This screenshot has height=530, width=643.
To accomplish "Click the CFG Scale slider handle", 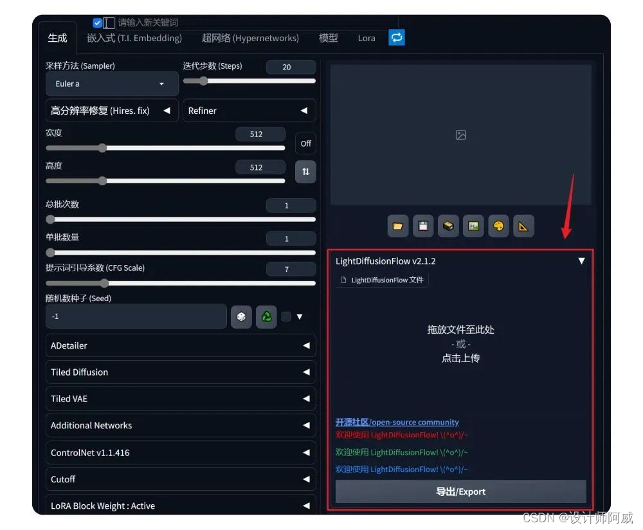I will coord(105,283).
